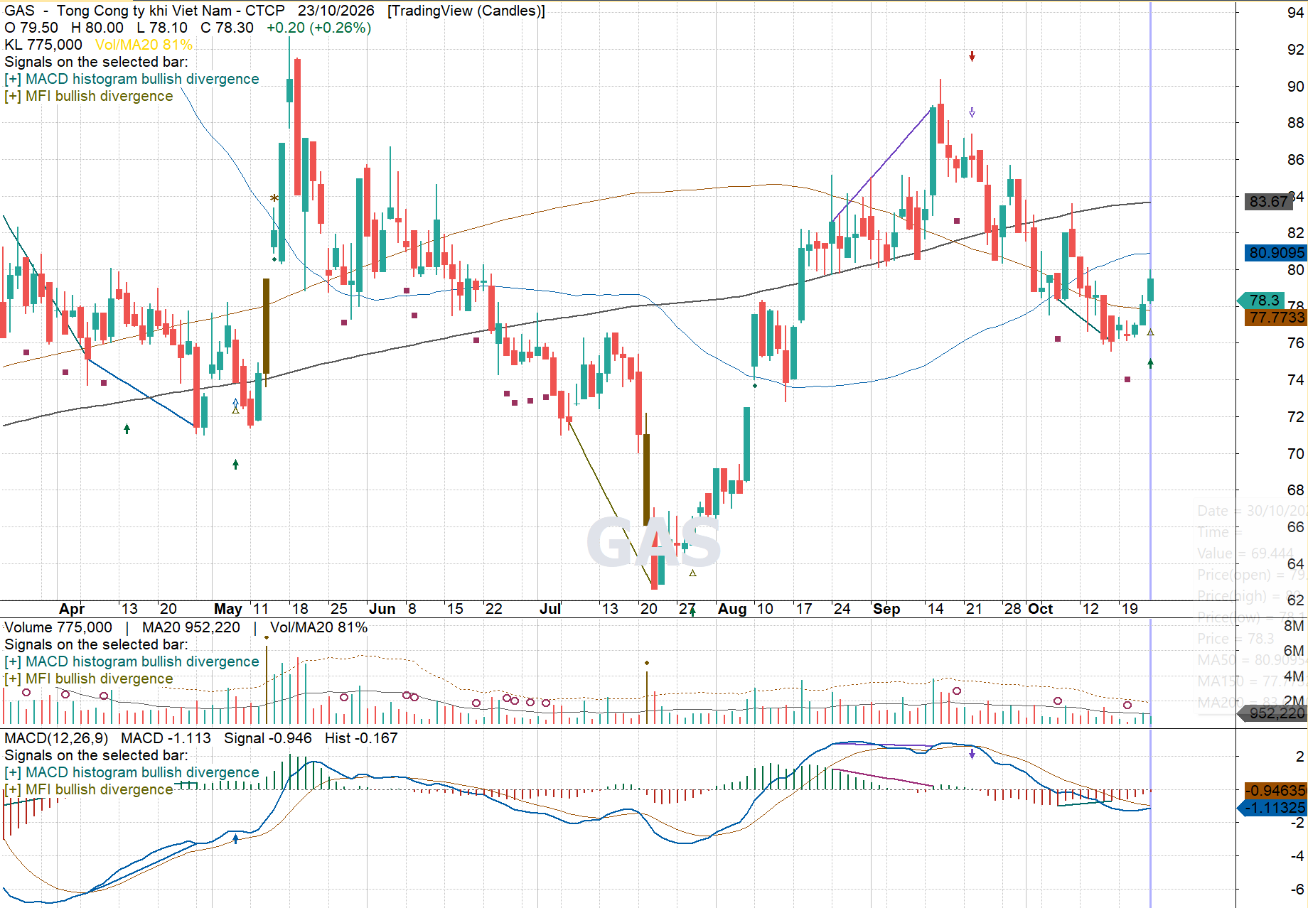The width and height of the screenshot is (1308, 908).
Task: Click the yellow triangle marker near the July 27 low
Action: 692,573
